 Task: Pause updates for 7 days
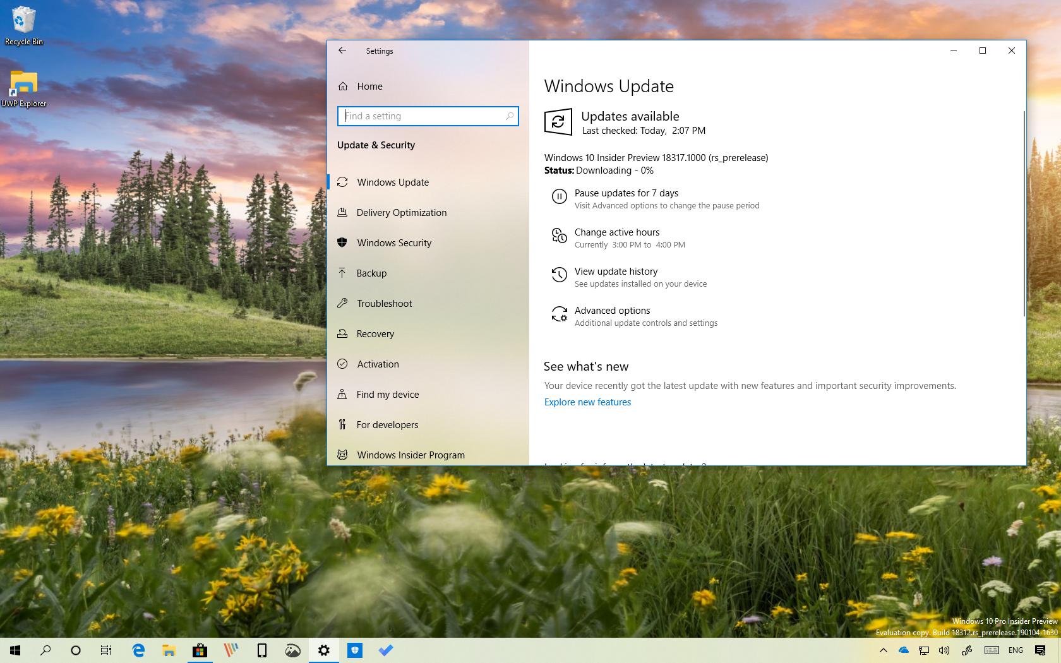626,193
